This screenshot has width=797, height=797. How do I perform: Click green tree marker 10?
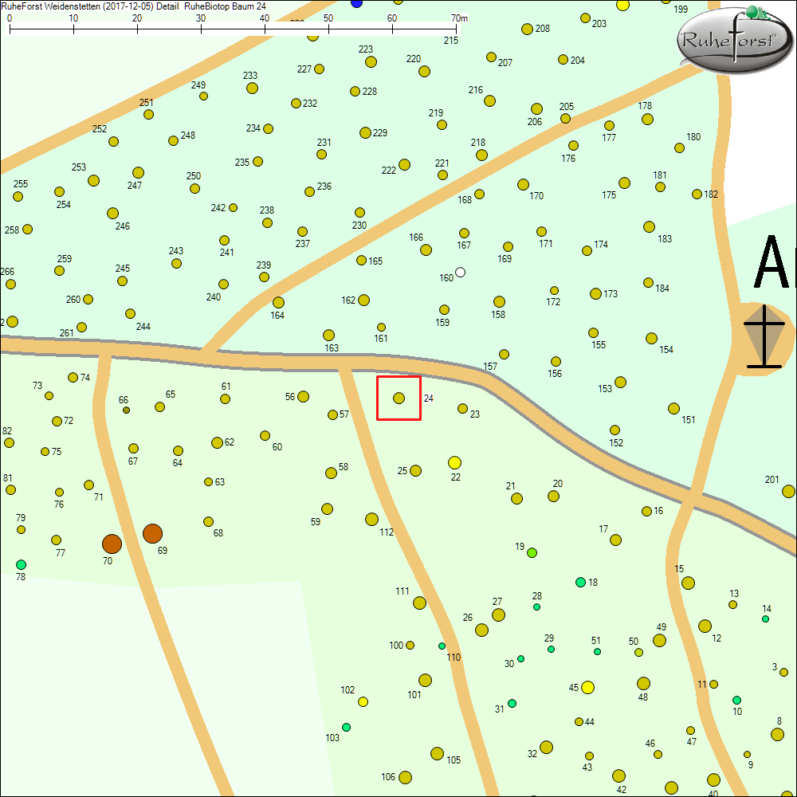pos(736,700)
